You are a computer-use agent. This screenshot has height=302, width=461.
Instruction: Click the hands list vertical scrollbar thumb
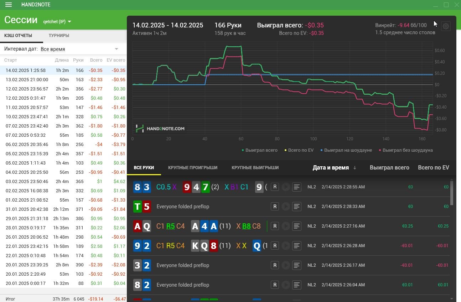click(x=452, y=193)
